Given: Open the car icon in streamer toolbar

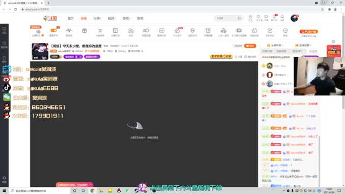Looking at the screenshot, I should 223,31.
